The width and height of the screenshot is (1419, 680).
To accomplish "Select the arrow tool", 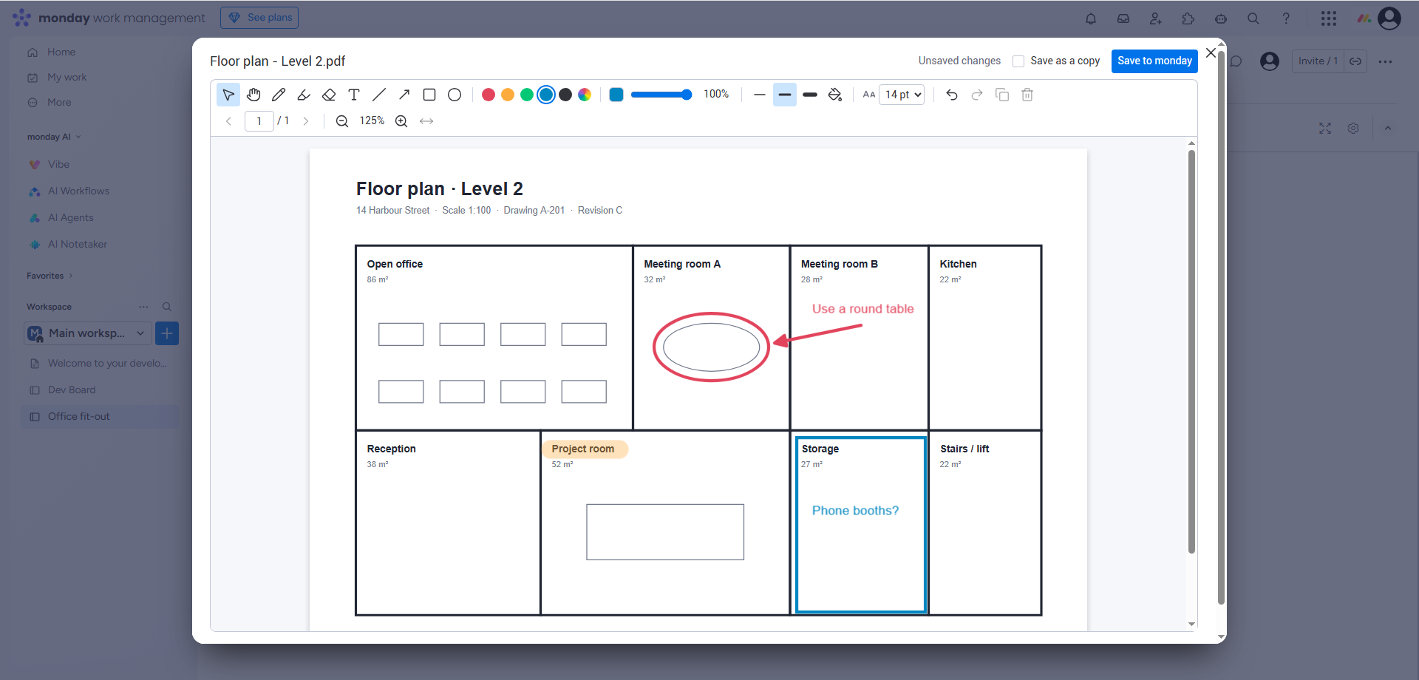I will 404,95.
